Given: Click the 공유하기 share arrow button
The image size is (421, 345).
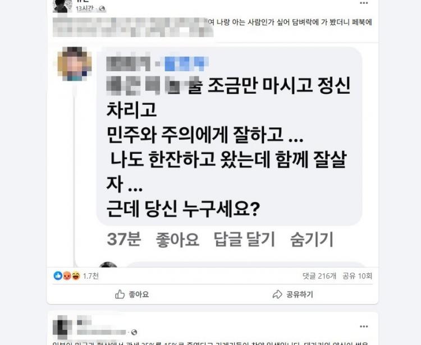Looking at the screenshot, I should point(292,295).
